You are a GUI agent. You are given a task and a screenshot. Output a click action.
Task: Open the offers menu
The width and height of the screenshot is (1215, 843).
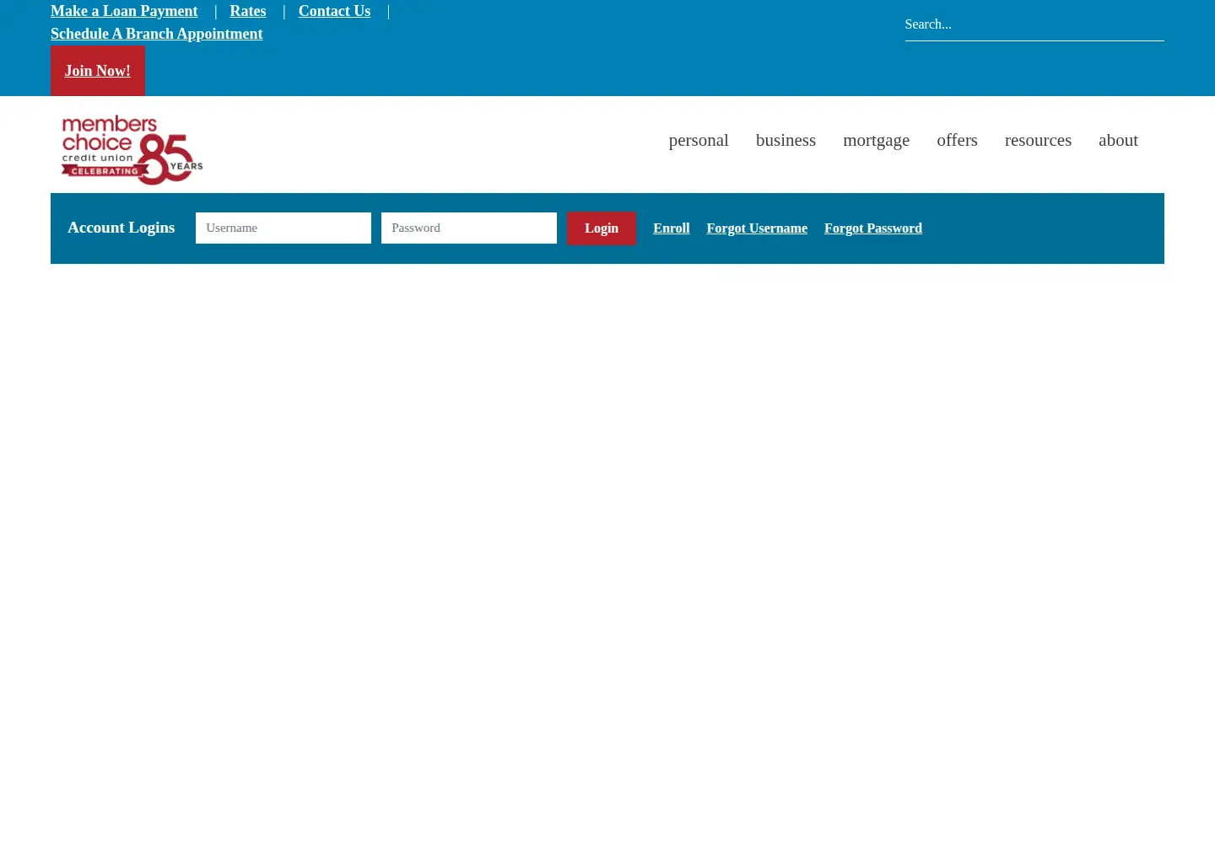click(x=957, y=140)
